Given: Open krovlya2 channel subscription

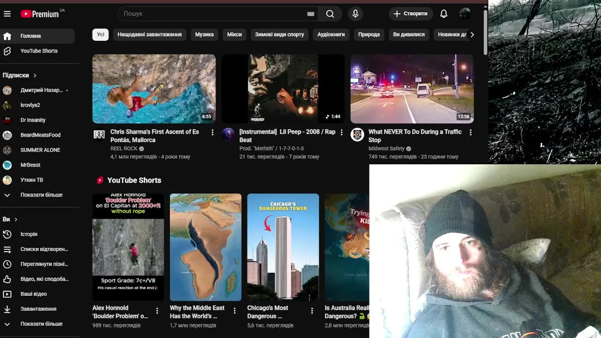Looking at the screenshot, I should 38,105.
